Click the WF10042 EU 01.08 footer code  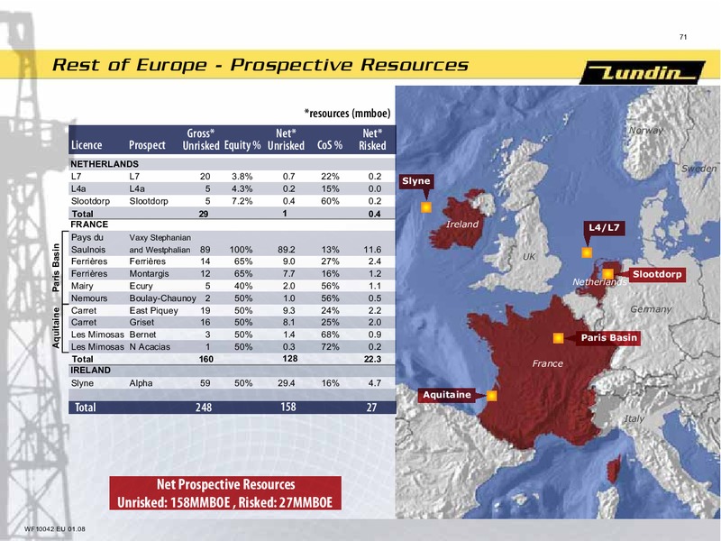click(55, 529)
